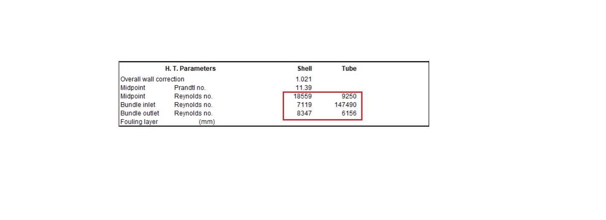This screenshot has height=220, width=606.
Task: Select the Tube bundle inlet value 147490
Action: (x=345, y=105)
